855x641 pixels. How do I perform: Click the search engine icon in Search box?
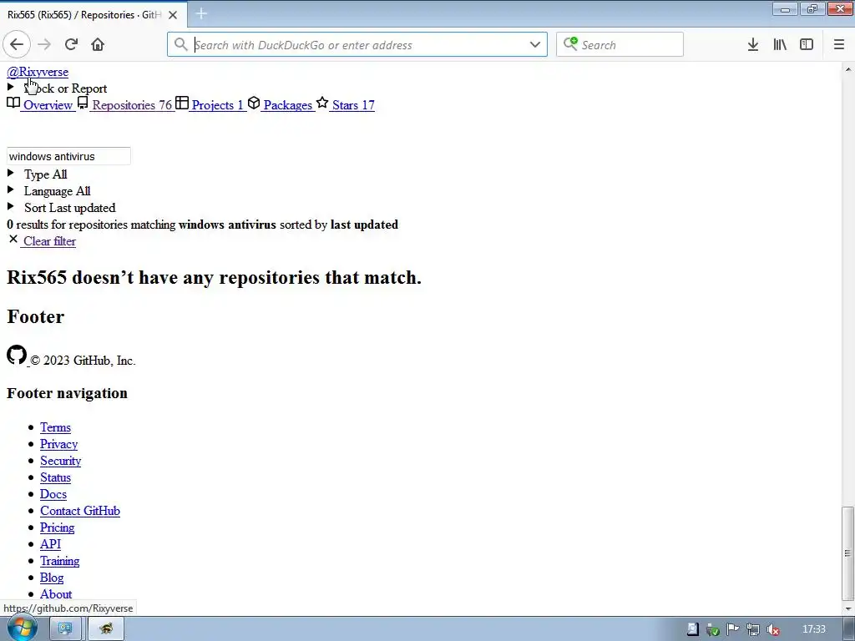[x=570, y=43]
